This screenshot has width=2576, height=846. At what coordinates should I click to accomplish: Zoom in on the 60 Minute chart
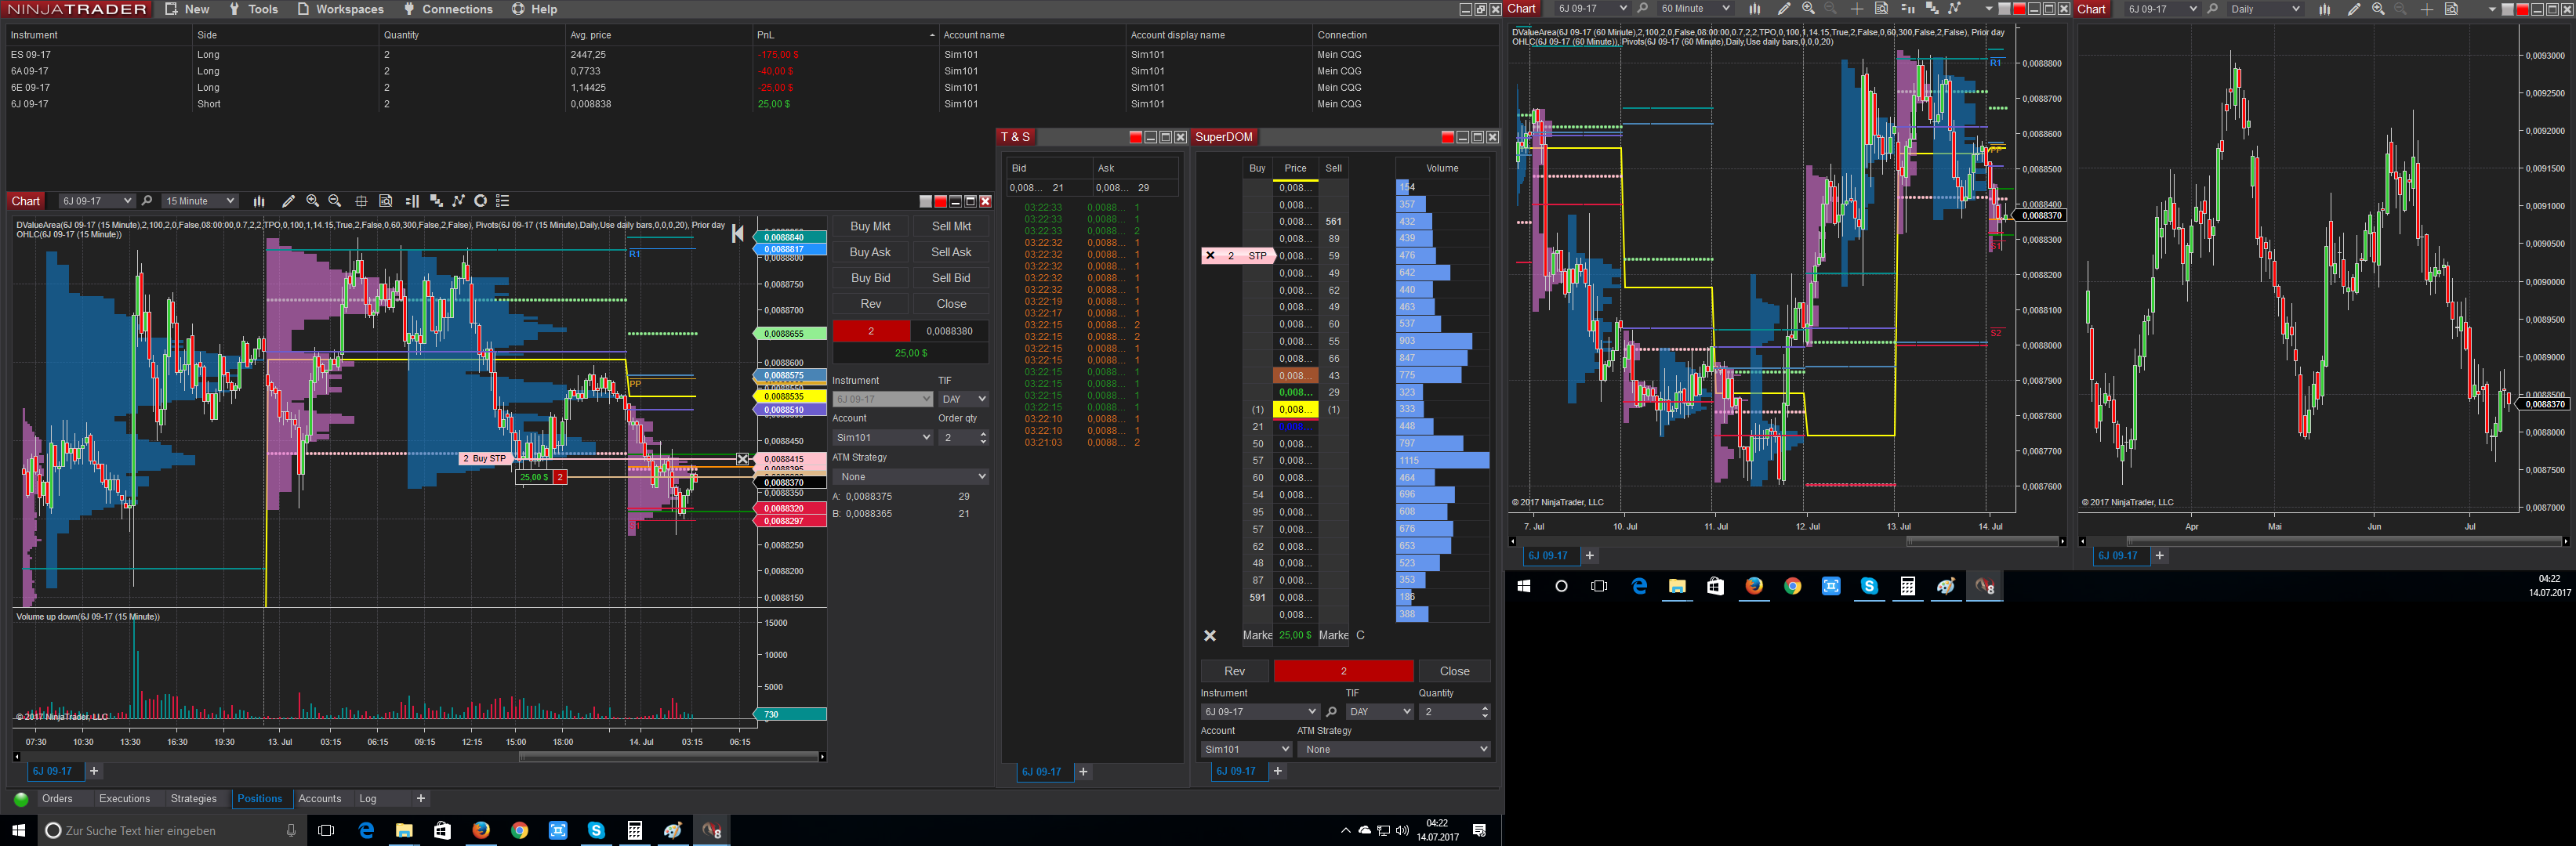tap(1808, 9)
